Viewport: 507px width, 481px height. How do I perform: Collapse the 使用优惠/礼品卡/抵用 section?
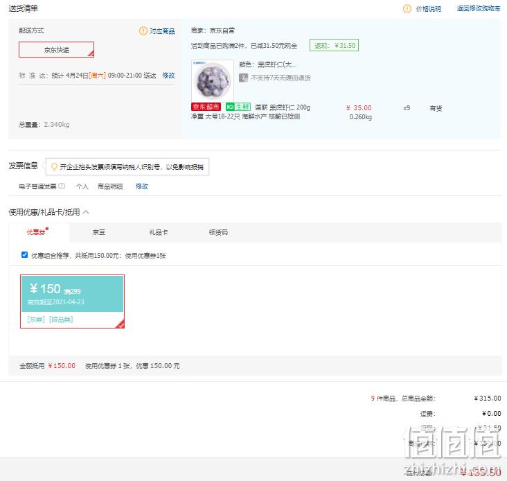tap(86, 212)
